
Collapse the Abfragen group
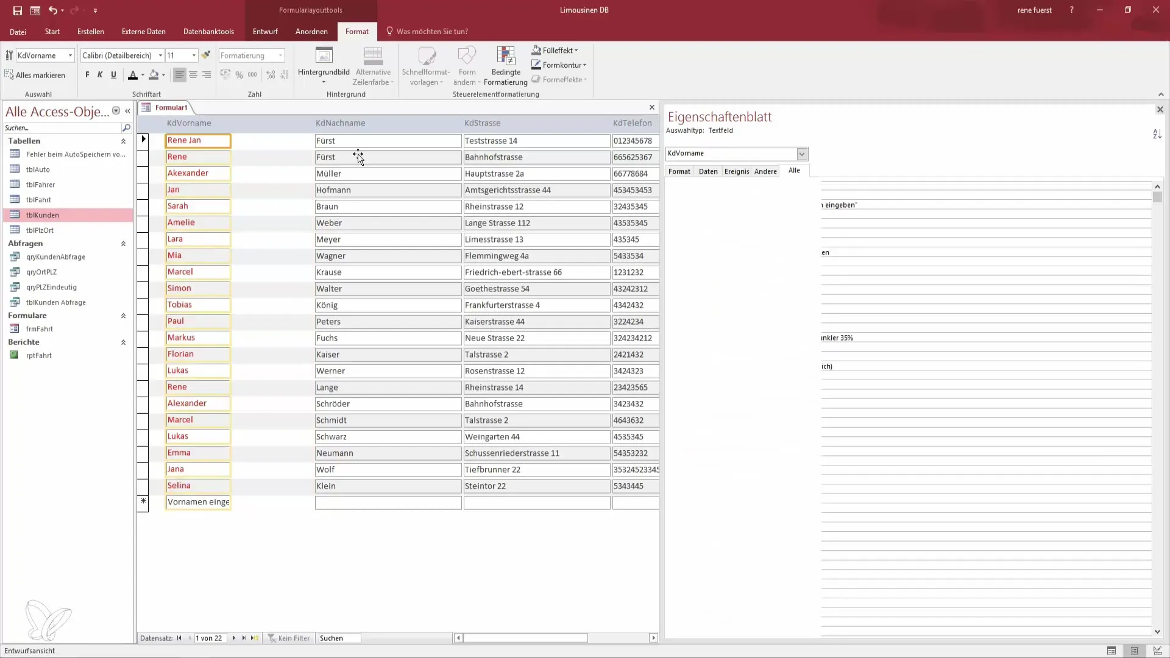pos(123,244)
